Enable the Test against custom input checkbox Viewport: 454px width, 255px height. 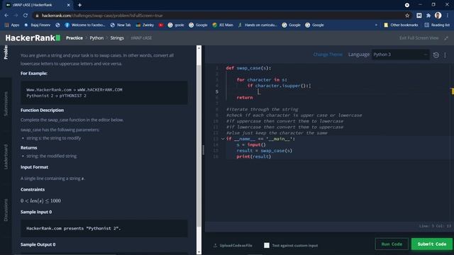[267, 245]
